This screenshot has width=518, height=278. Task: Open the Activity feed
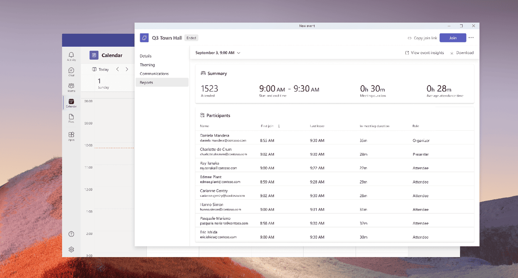[71, 56]
